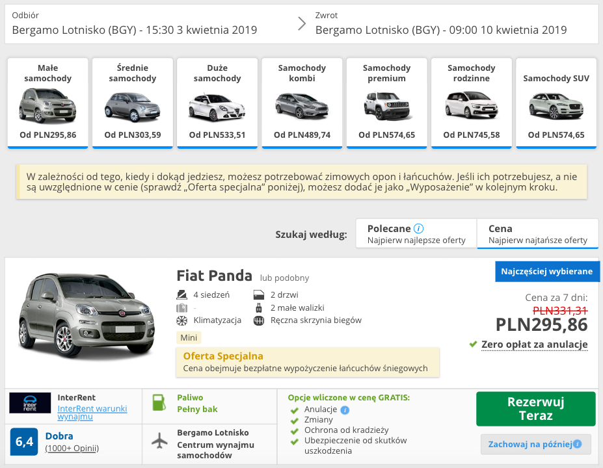Screen dimensions: 603x468
Task: Click Ochrona od kradzieży included option
Action: [347, 430]
